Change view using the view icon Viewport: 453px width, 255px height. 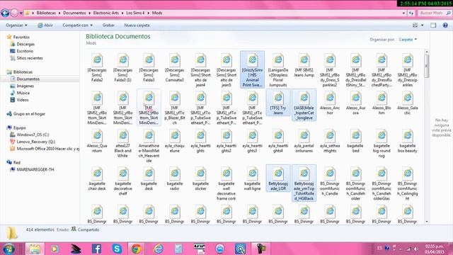click(x=415, y=25)
